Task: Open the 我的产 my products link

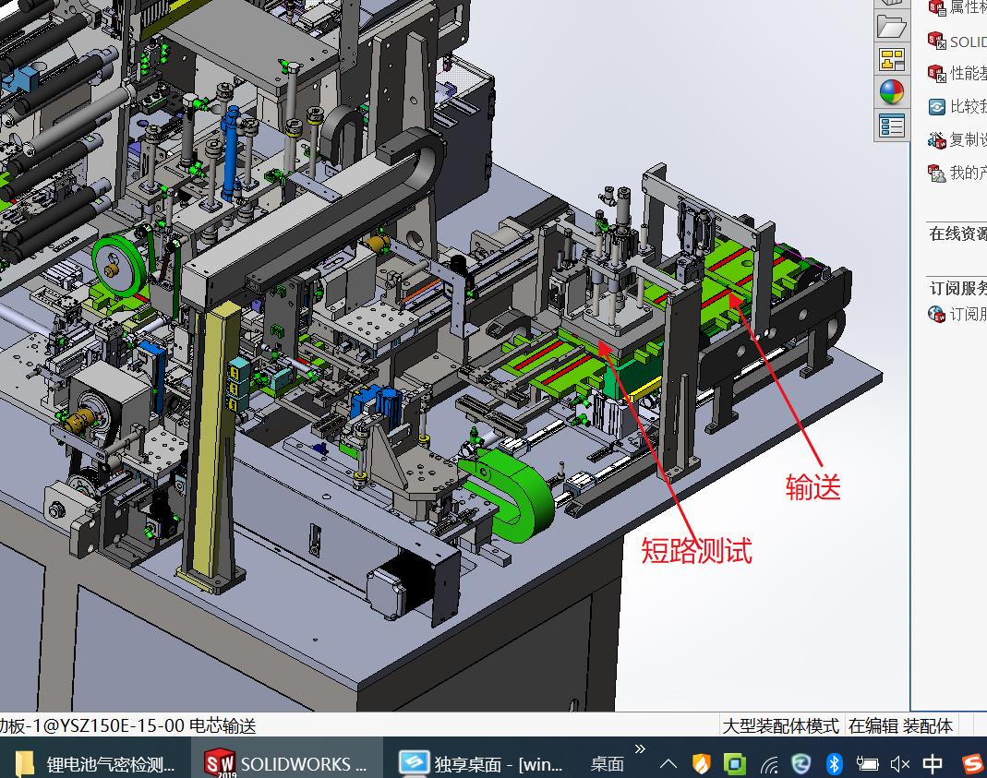Action: [x=957, y=173]
